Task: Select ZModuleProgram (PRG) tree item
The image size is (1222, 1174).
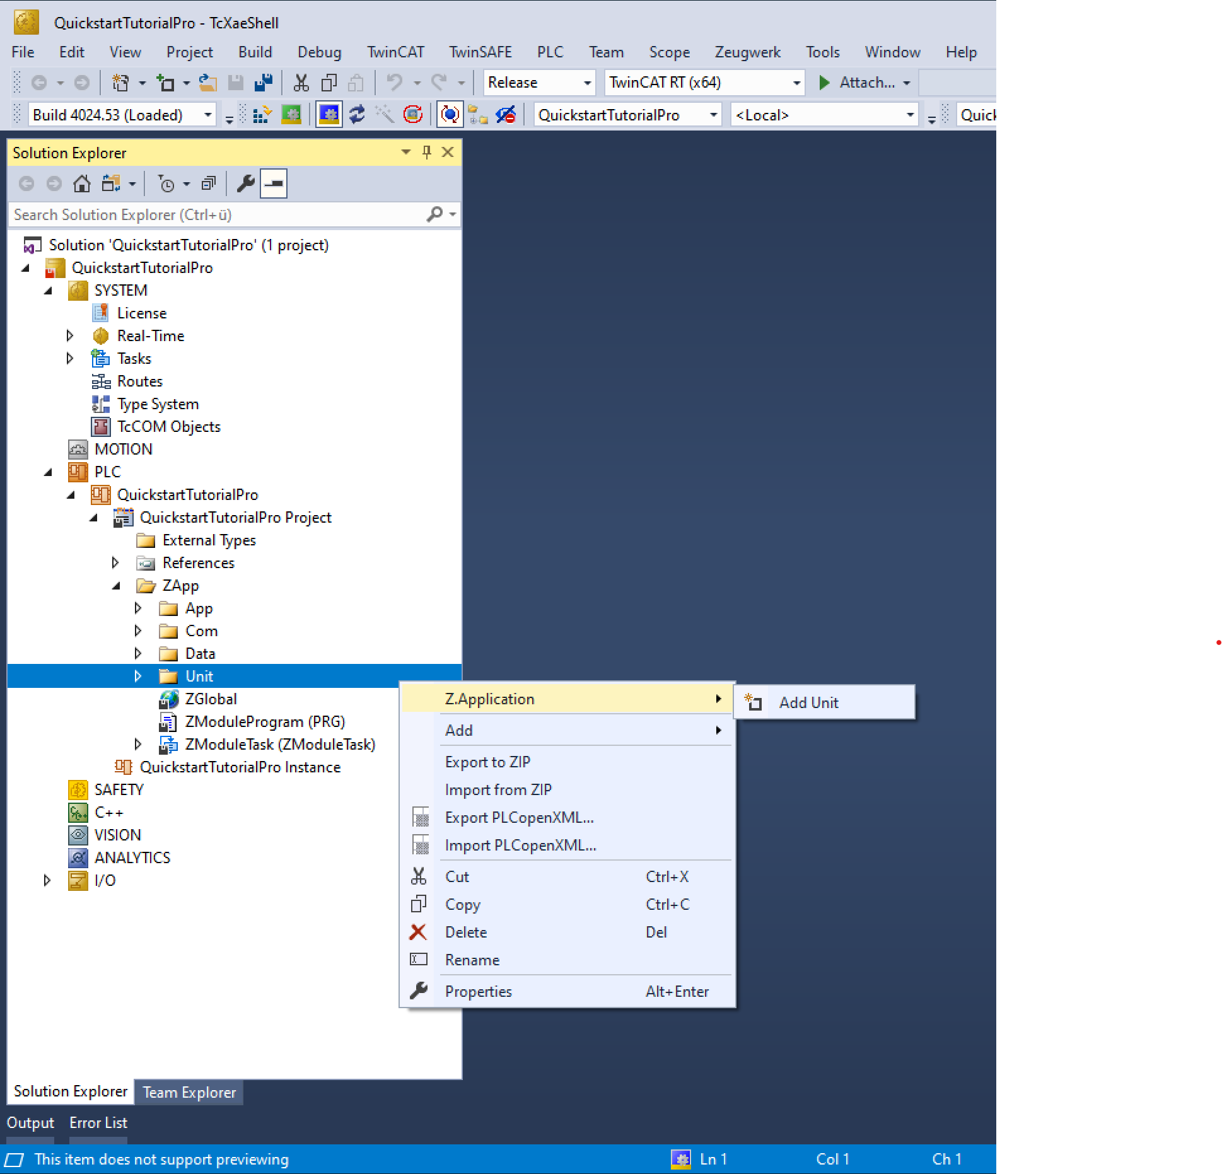Action: click(265, 722)
